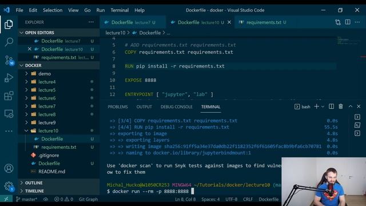Open the Edit menu

click(33, 10)
